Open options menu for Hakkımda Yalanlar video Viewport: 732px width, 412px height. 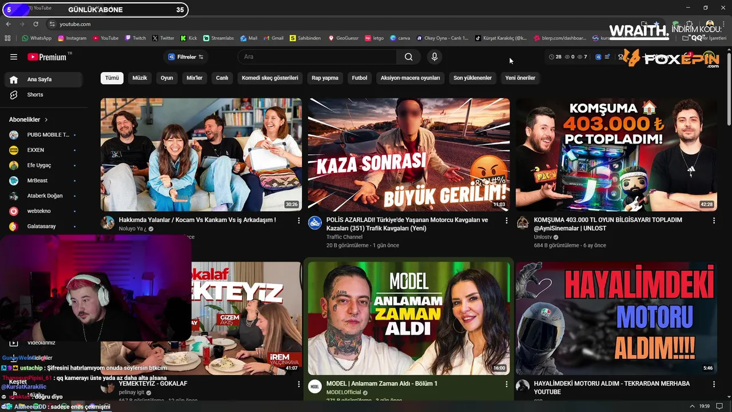(x=299, y=220)
